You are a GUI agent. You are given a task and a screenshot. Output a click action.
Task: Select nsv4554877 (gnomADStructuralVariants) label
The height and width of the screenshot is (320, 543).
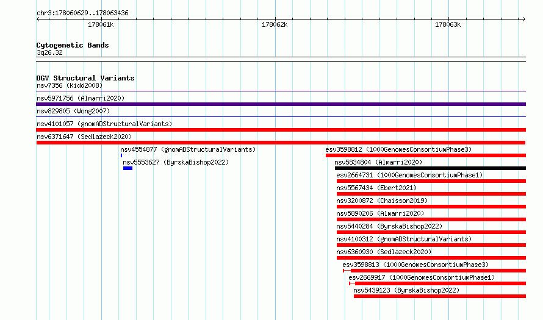click(188, 149)
